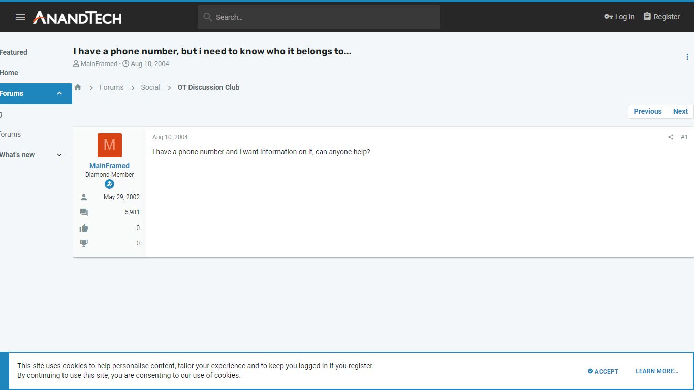Image resolution: width=694 pixels, height=390 pixels.
Task: Click the May 29, 2002 join date
Action: coord(121,197)
